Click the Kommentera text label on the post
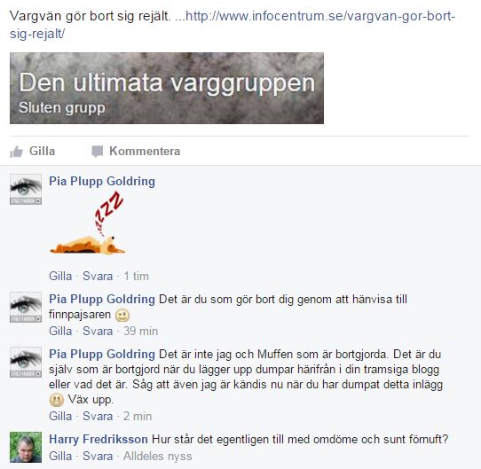Screen dimensions: 481x469 145,151
